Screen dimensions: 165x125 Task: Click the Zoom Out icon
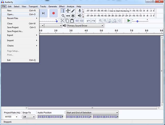105,21
